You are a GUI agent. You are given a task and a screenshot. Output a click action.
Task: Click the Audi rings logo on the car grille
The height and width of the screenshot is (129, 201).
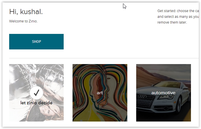(142, 97)
